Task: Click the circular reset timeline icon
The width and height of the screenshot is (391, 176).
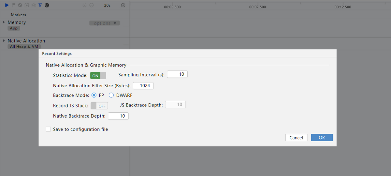Action: pyautogui.click(x=85, y=5)
